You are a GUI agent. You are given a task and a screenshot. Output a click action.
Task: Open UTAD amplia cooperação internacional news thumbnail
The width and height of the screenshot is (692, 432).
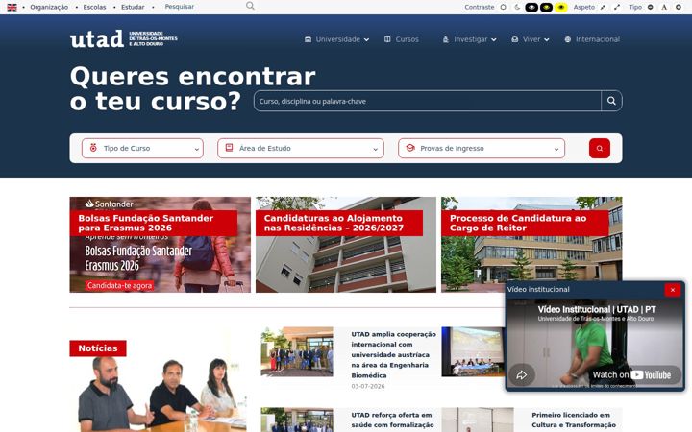tap(297, 351)
